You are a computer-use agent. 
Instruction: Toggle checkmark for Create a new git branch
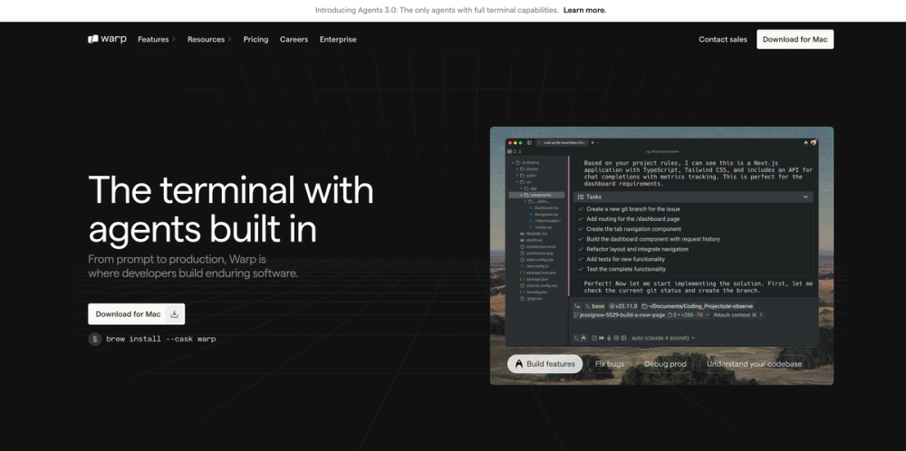coord(581,209)
